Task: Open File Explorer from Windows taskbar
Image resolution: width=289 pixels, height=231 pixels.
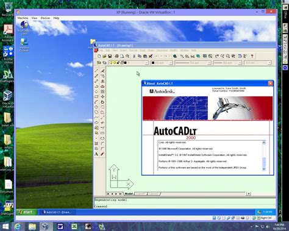Action: point(32,226)
